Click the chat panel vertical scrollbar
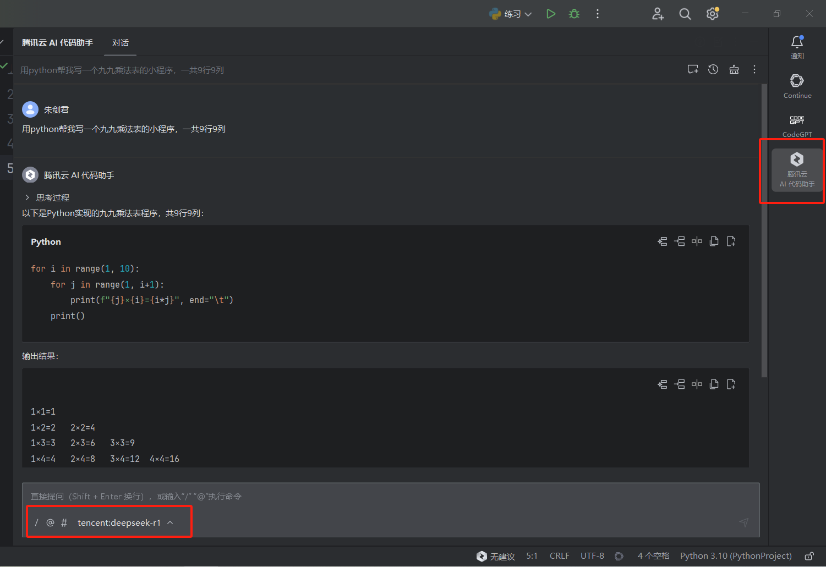The image size is (826, 567). point(764,231)
